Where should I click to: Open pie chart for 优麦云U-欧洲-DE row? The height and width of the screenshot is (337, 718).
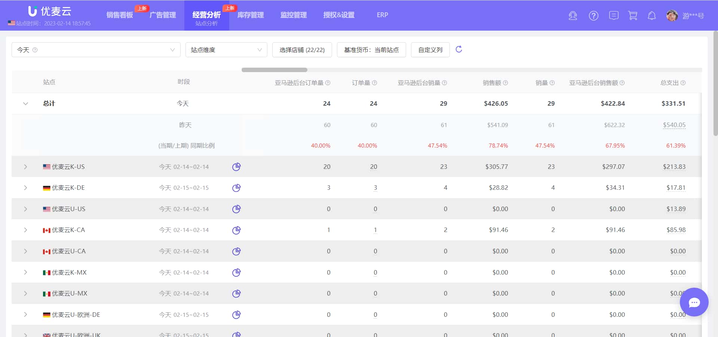[236, 315]
